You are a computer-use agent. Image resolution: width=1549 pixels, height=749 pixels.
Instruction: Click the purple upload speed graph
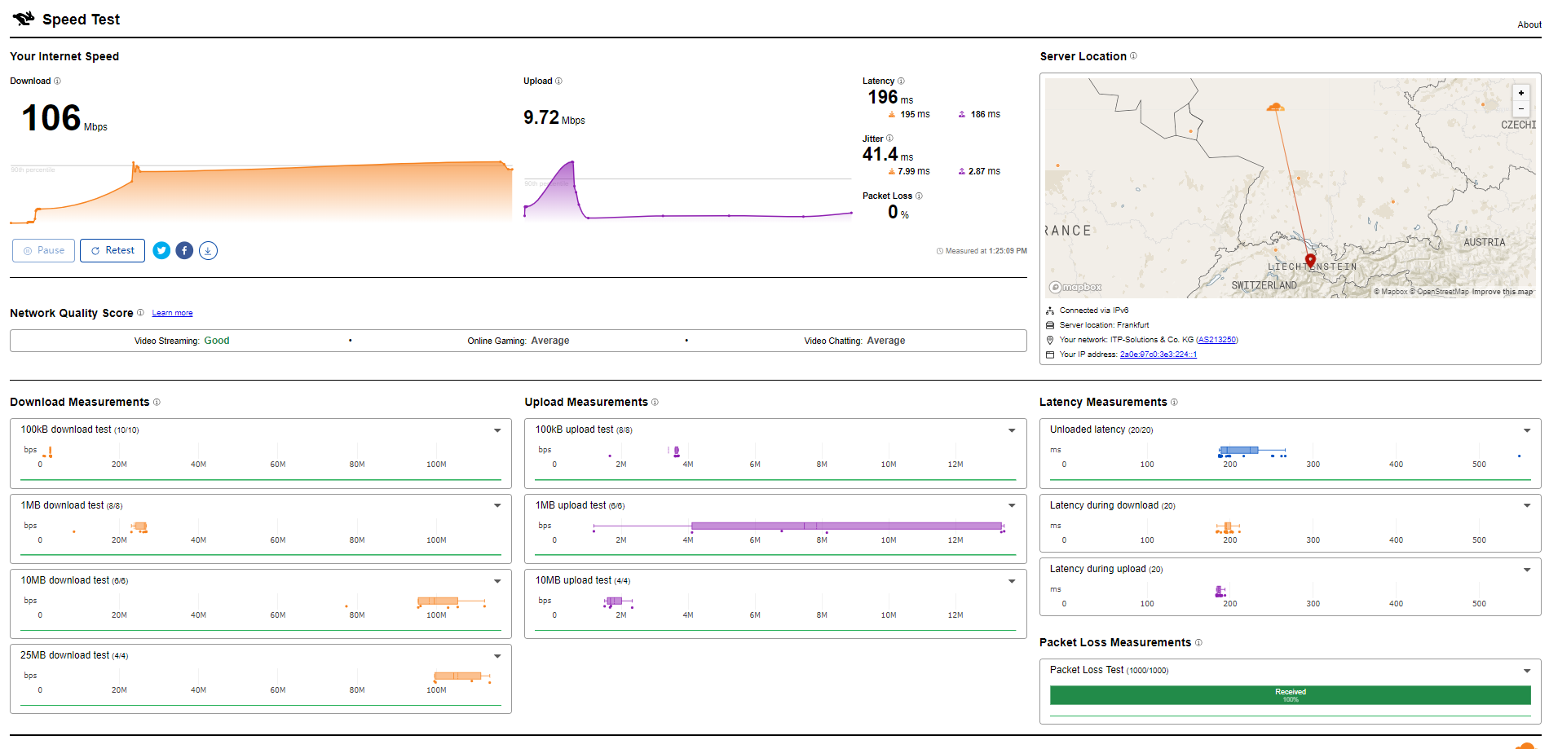[687, 192]
